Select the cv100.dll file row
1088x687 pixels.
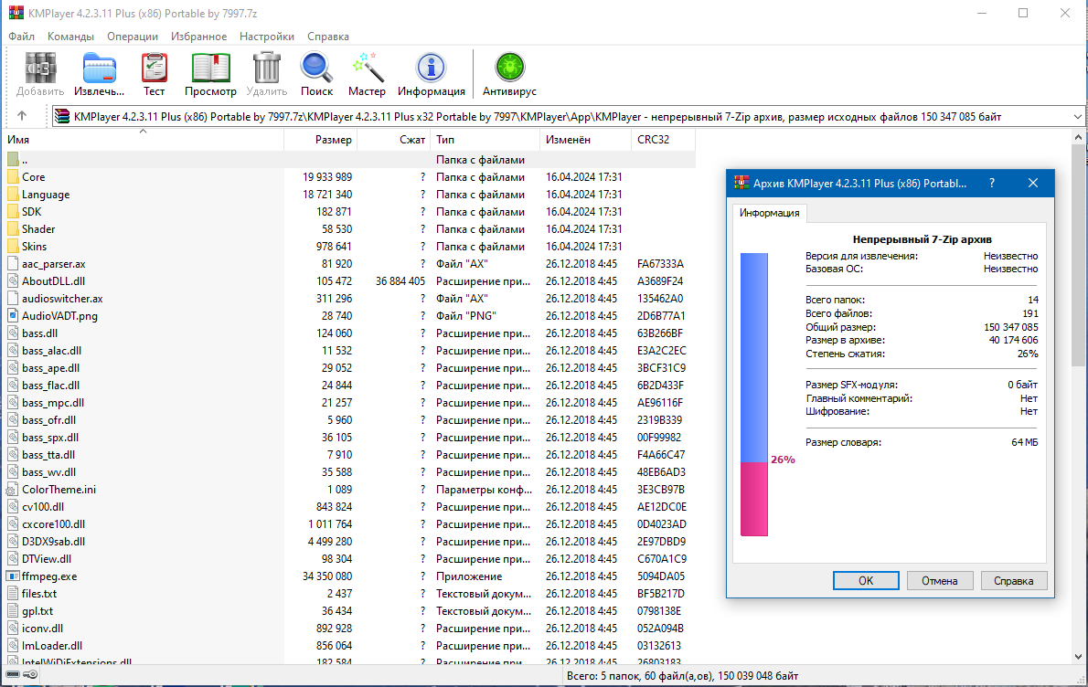349,507
